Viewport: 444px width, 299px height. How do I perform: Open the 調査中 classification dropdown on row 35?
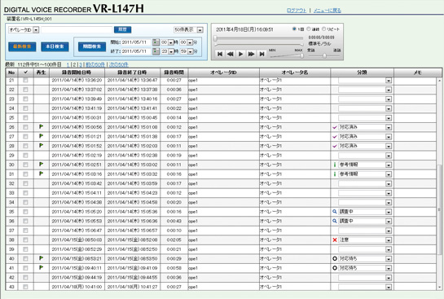389,212
